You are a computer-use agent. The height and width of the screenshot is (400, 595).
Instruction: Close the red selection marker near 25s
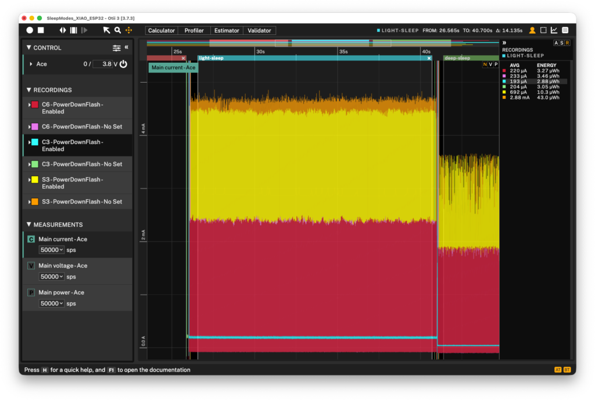pyautogui.click(x=183, y=58)
